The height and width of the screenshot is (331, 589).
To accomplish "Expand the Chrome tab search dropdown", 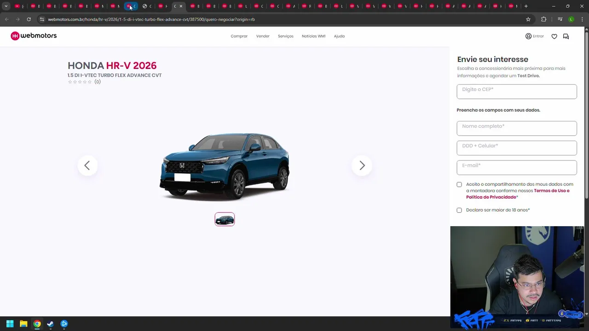I will pyautogui.click(x=6, y=6).
